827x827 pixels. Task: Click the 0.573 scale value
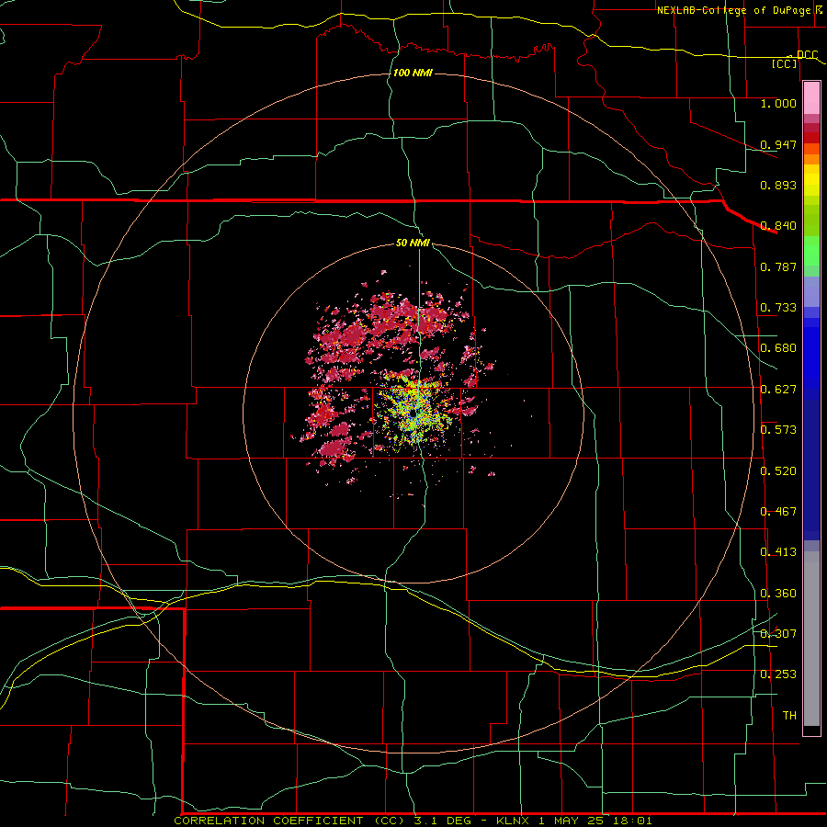pos(778,430)
